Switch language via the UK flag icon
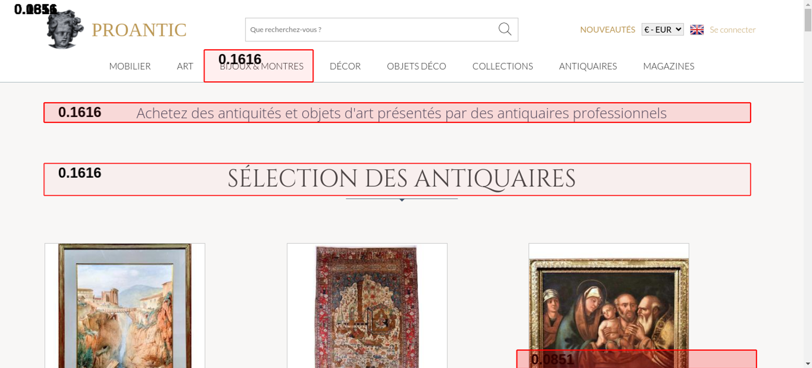This screenshot has height=368, width=812. [697, 30]
